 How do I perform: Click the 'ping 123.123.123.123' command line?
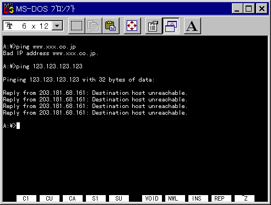point(42,67)
